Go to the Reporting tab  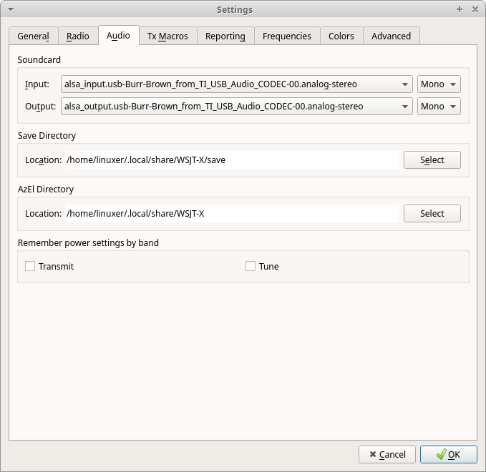225,36
